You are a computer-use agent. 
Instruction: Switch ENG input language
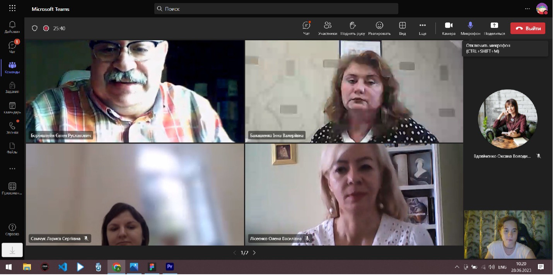pos(502,267)
